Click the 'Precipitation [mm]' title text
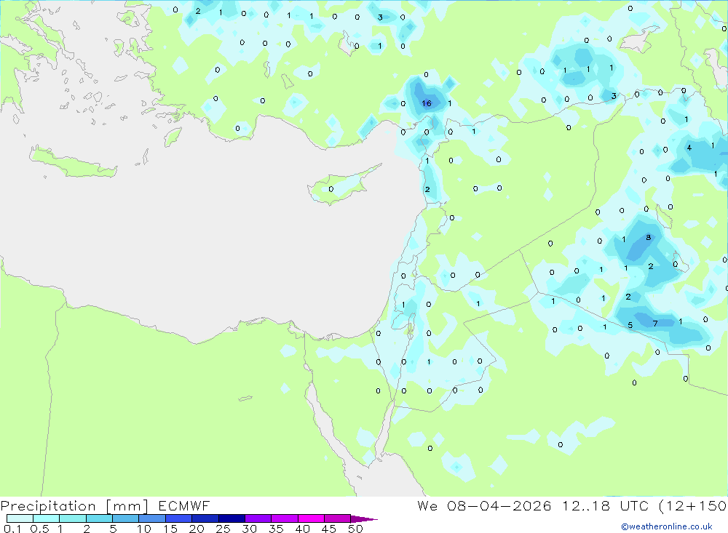This screenshot has width=728, height=533. (74, 506)
